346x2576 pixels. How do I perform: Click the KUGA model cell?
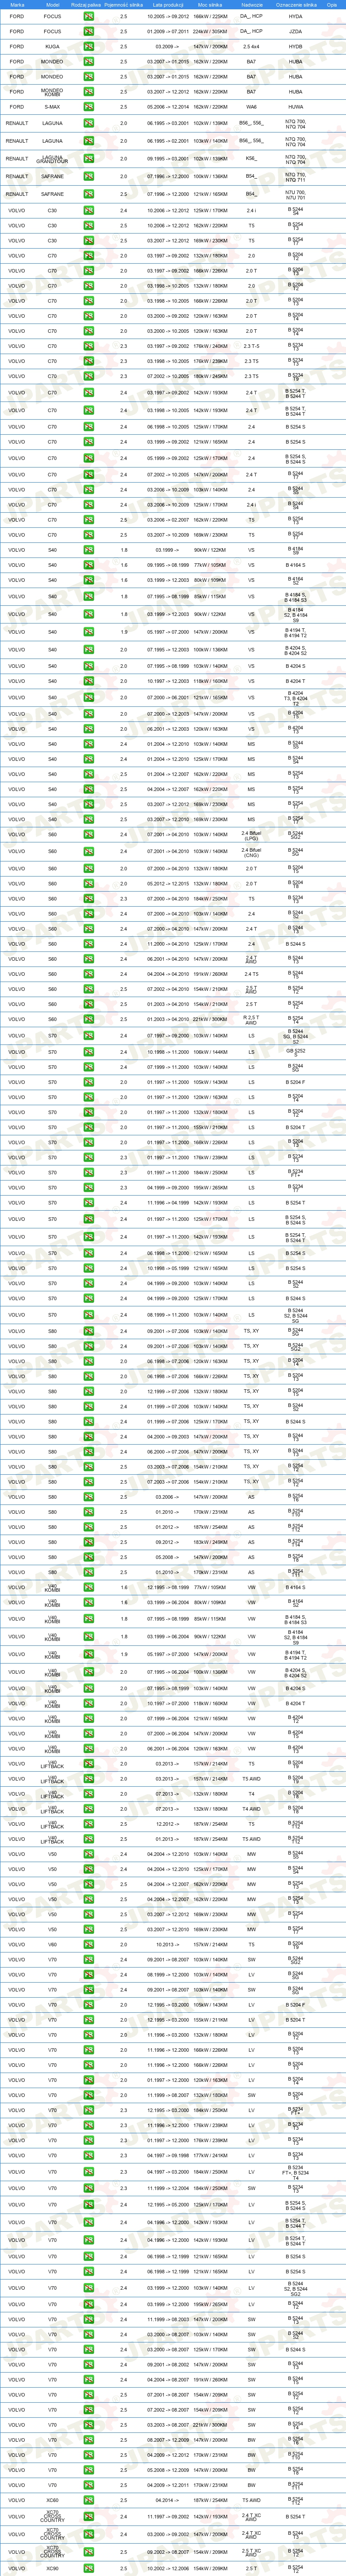(x=53, y=47)
